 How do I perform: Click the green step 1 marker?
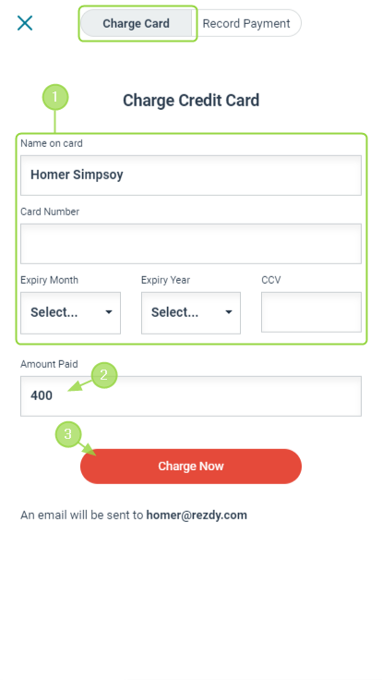[55, 97]
